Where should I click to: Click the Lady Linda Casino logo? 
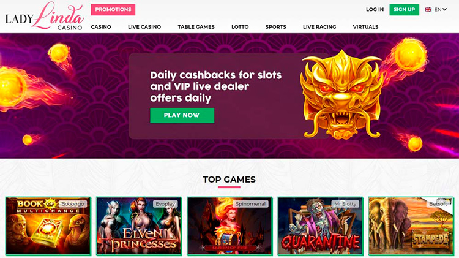pyautogui.click(x=45, y=16)
